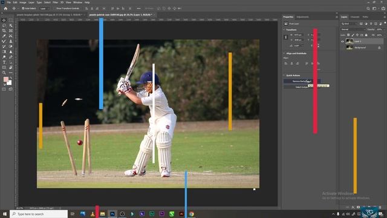The height and width of the screenshot is (218, 387).
Task: Select the Gradient tool
Action: coord(4,51)
